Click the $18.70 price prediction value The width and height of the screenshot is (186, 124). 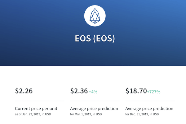pos(136,91)
